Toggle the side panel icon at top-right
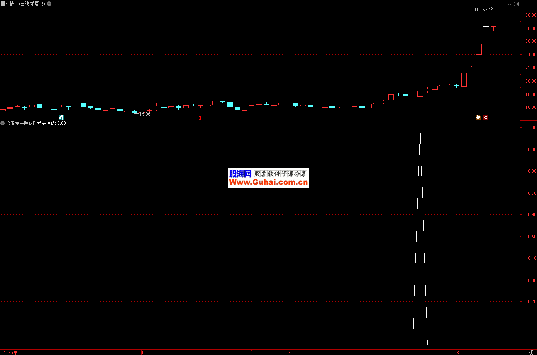Image resolution: width=537 pixels, height=355 pixels. pos(516,4)
